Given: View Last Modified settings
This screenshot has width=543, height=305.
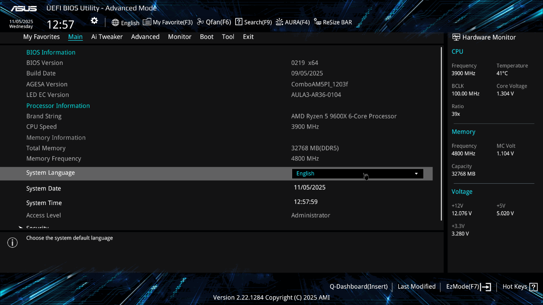Looking at the screenshot, I should pos(416,287).
